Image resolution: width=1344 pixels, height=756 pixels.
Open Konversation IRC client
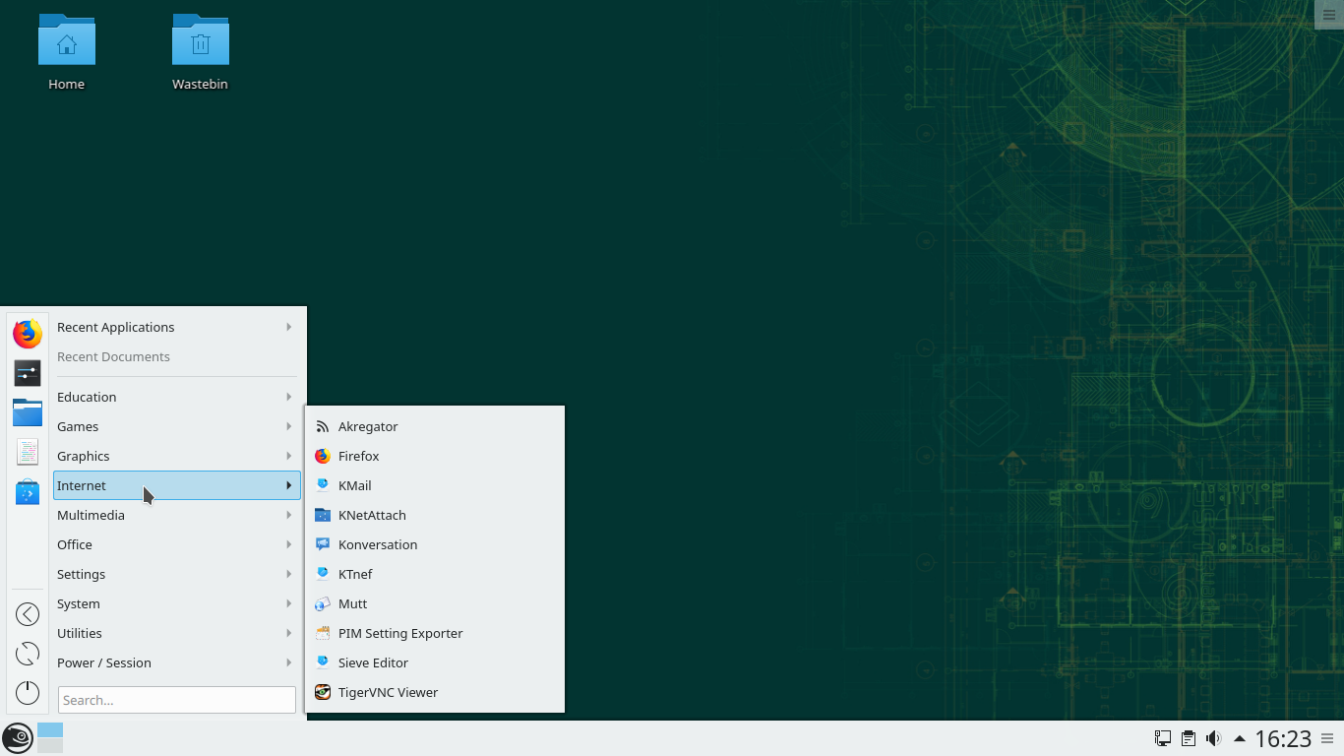pyautogui.click(x=377, y=544)
